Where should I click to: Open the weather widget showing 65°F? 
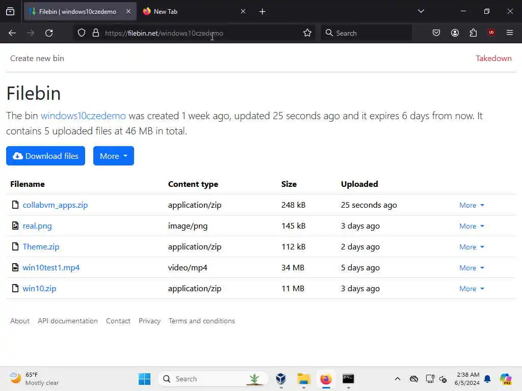tap(34, 379)
